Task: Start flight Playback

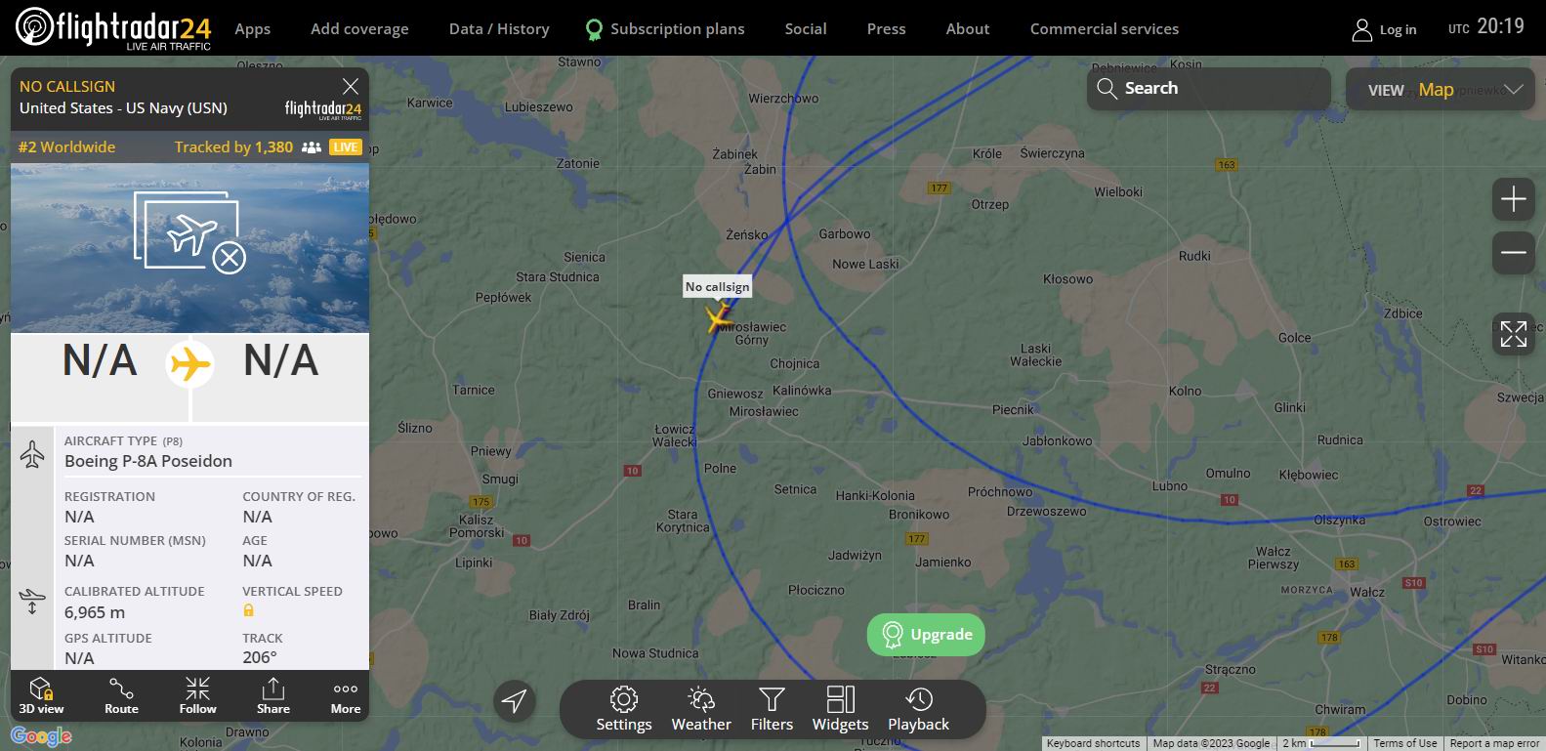Action: (918, 710)
